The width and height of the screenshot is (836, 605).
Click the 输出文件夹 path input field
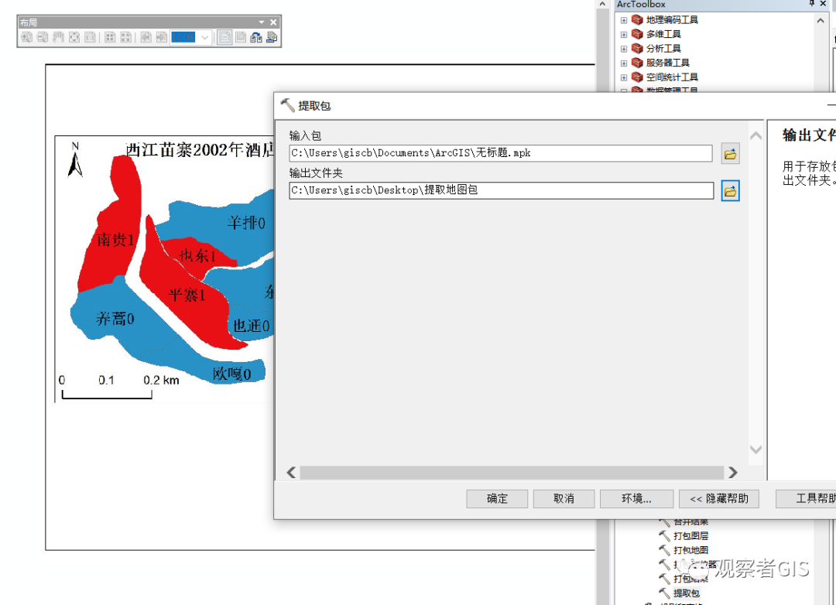[x=501, y=190]
